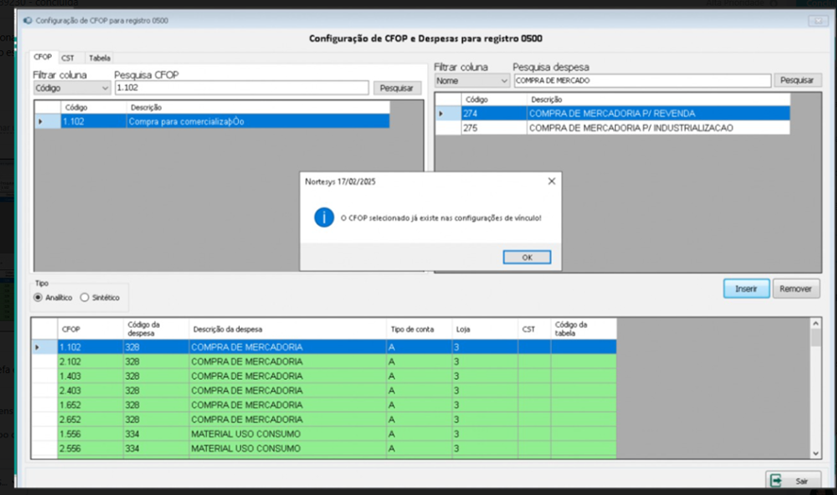Screen dimensions: 837x495
Task: Select the Analítico radio option
Action: click(39, 298)
